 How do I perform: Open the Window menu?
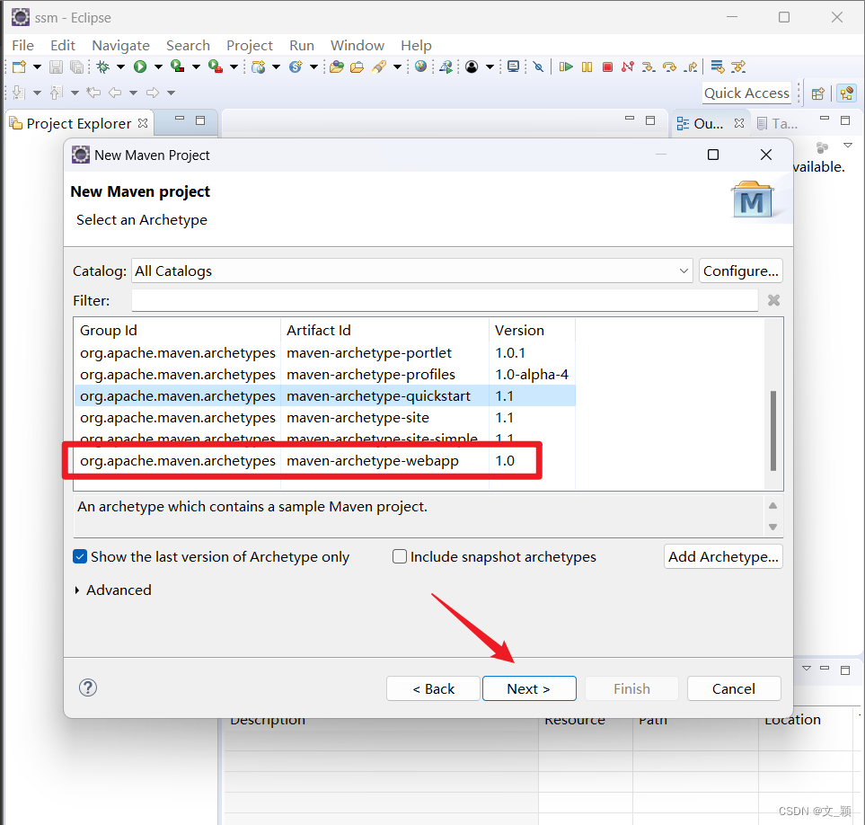point(357,45)
